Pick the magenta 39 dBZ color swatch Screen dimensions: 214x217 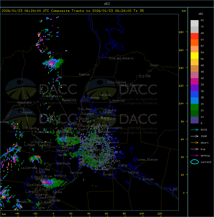pos(194,81)
